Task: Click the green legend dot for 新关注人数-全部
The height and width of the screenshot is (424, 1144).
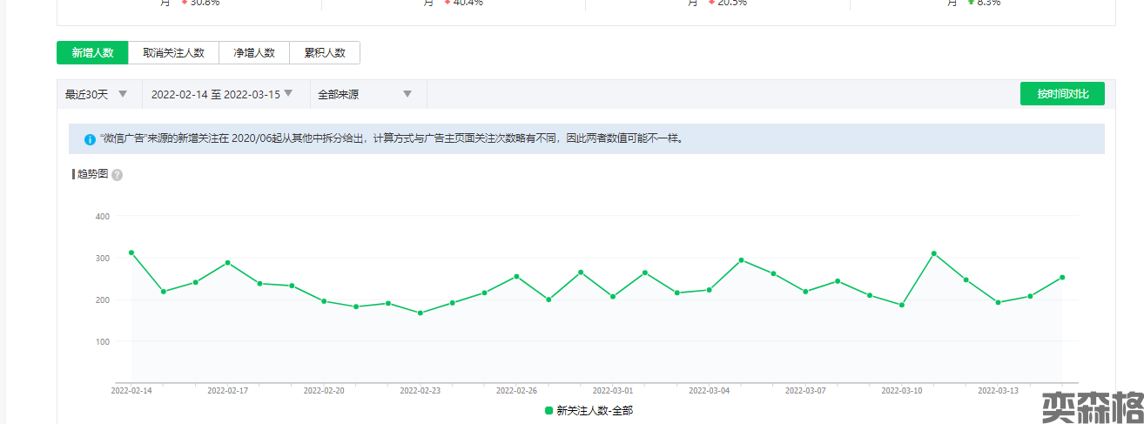Action: pos(548,410)
